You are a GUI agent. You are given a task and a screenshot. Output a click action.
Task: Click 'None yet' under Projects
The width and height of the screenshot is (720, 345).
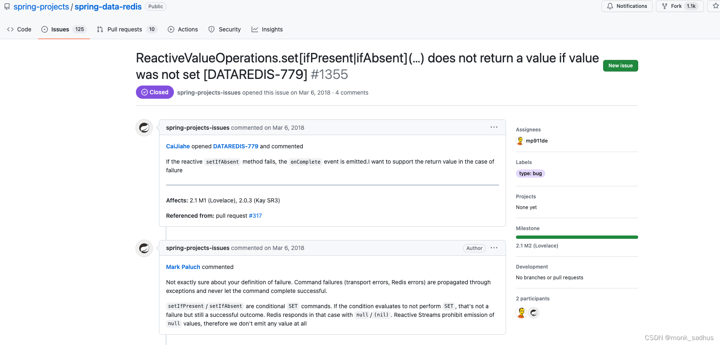click(526, 207)
